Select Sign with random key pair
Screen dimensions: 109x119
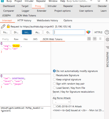[x=54, y=84]
